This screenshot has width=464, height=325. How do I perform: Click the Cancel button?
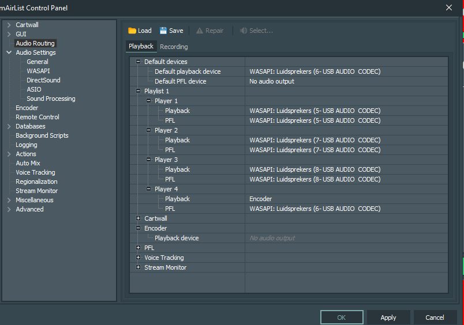[435, 318]
